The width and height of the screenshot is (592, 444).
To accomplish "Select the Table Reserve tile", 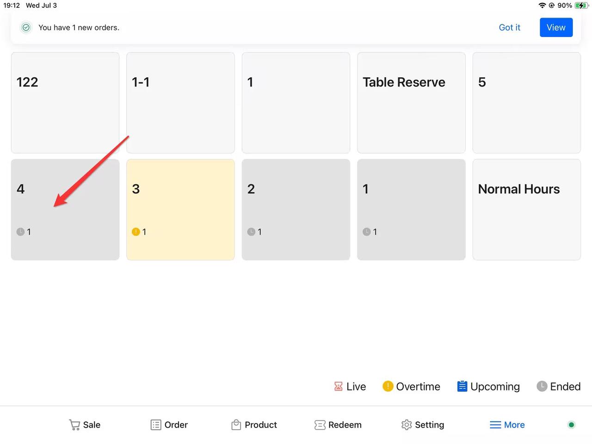I will point(411,103).
